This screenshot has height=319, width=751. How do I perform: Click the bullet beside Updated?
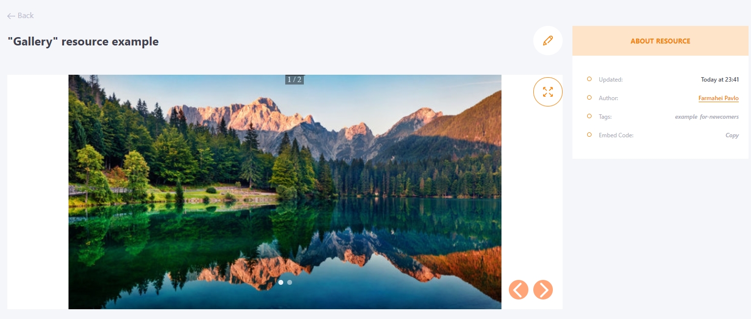coord(589,79)
